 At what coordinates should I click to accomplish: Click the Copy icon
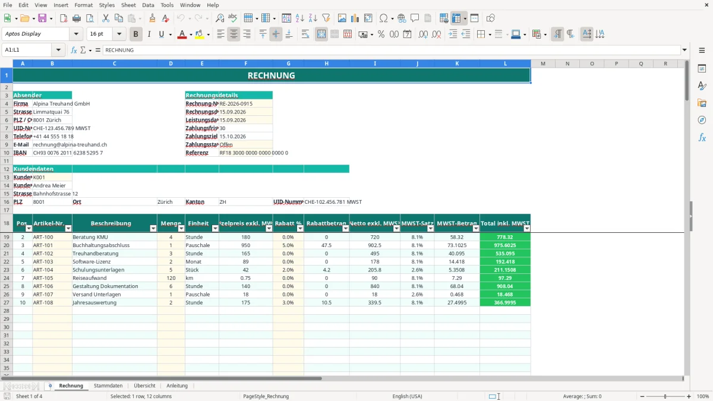(119, 18)
